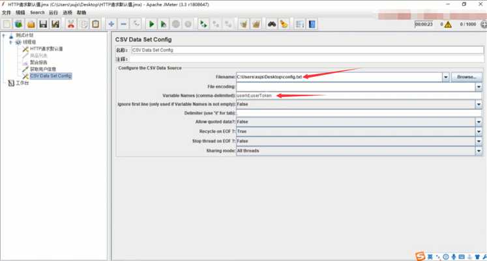Start the test with green play icon

tap(151, 24)
